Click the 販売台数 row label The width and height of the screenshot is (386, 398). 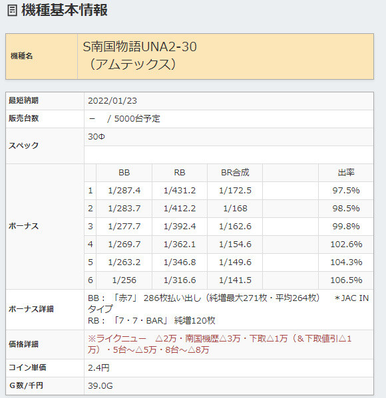point(23,118)
